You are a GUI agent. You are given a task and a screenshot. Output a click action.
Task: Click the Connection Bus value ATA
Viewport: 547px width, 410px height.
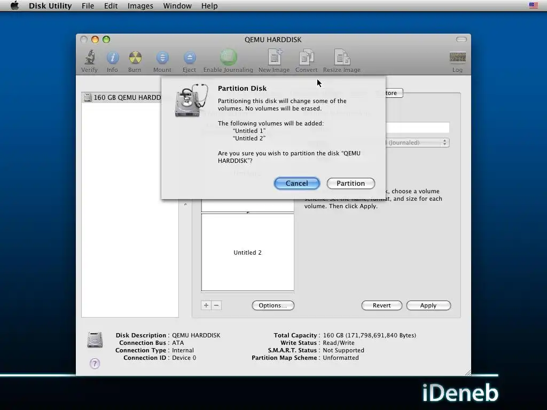(x=178, y=343)
